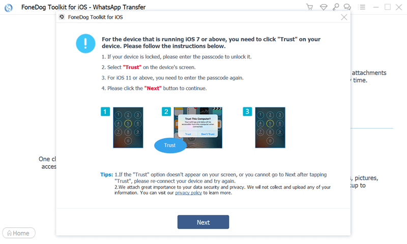
Task: Click the small FoneDog icon in dialog header
Action: (x=62, y=17)
